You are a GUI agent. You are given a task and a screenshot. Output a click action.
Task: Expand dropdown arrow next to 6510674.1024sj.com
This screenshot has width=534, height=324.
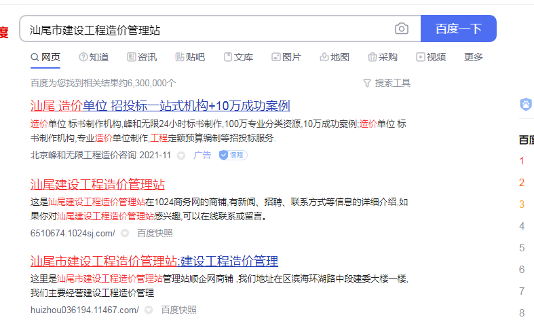(x=125, y=233)
